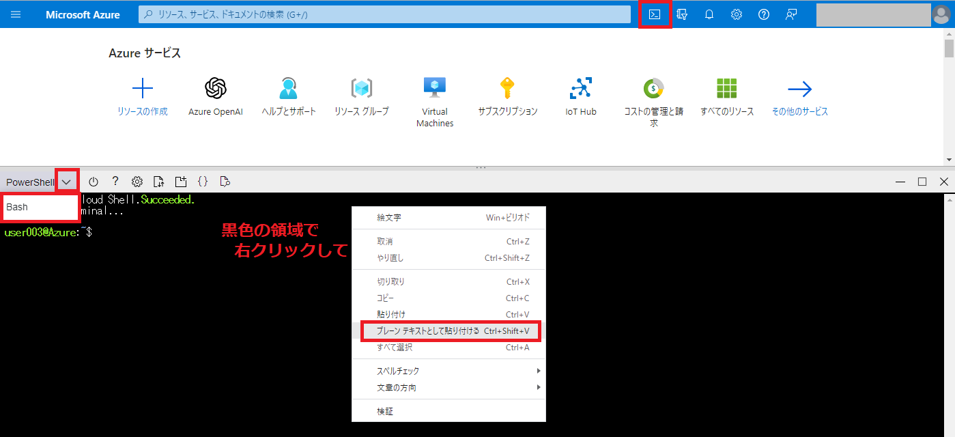The width and height of the screenshot is (955, 437).
Task: Open a new Cloud Shell session icon
Action: pyautogui.click(x=181, y=182)
